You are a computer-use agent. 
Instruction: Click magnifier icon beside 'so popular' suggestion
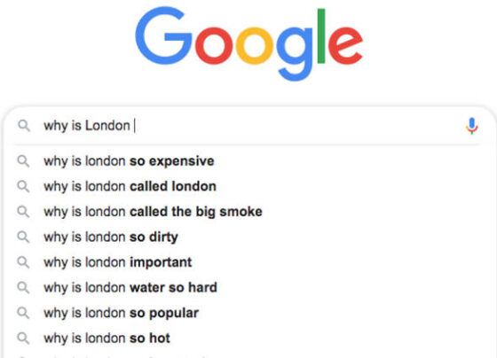click(x=23, y=313)
